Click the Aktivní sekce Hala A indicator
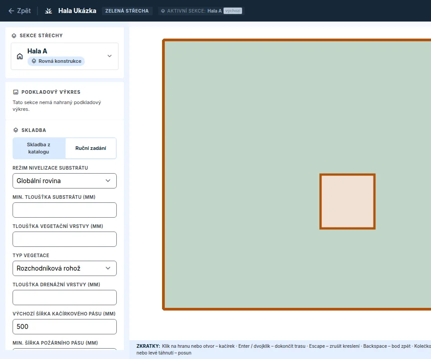 pyautogui.click(x=201, y=11)
